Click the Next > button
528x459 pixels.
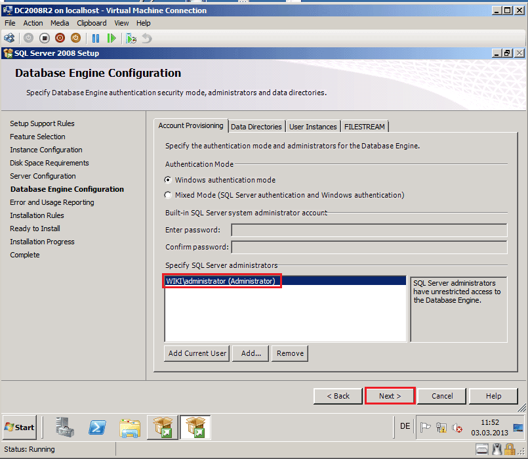(x=390, y=396)
